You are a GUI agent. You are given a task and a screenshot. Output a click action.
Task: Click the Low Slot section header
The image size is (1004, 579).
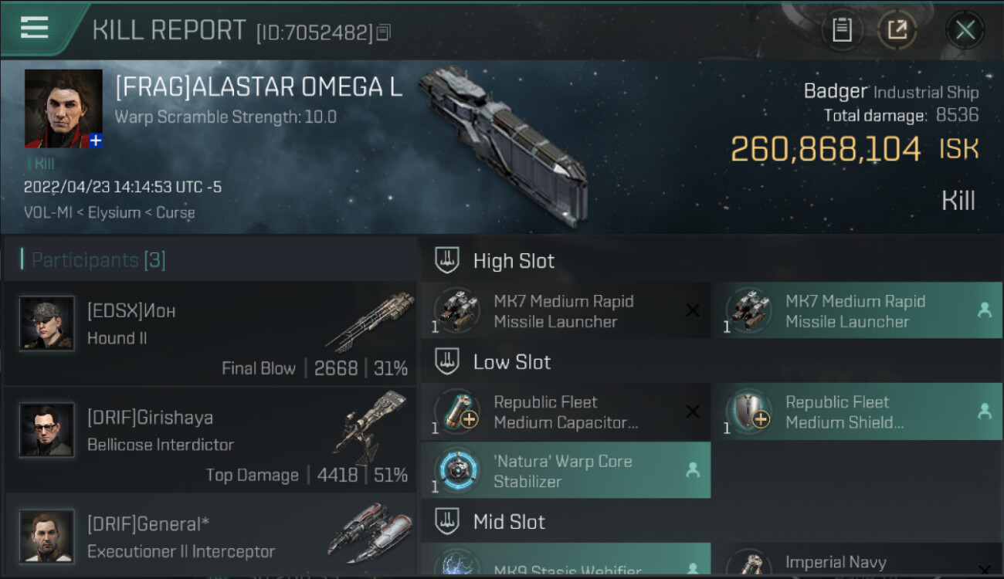point(512,362)
